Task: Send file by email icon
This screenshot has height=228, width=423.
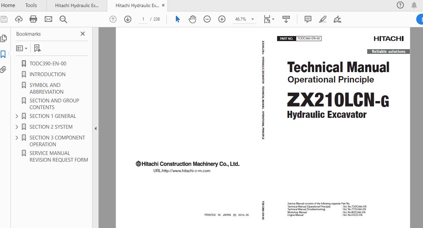Action: pos(48,19)
